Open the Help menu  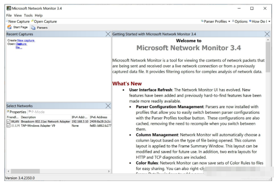[39, 15]
